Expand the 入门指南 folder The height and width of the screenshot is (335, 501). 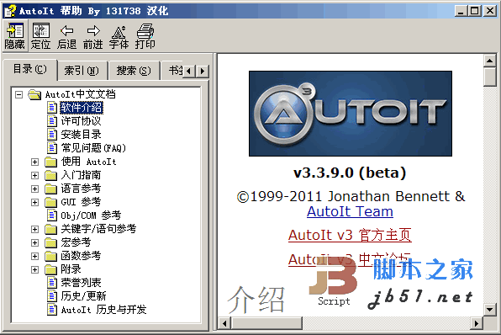pos(34,175)
